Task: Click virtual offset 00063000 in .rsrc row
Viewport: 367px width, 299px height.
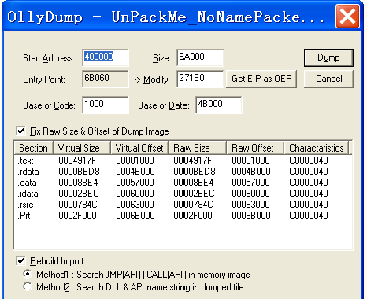Action: tap(135, 205)
